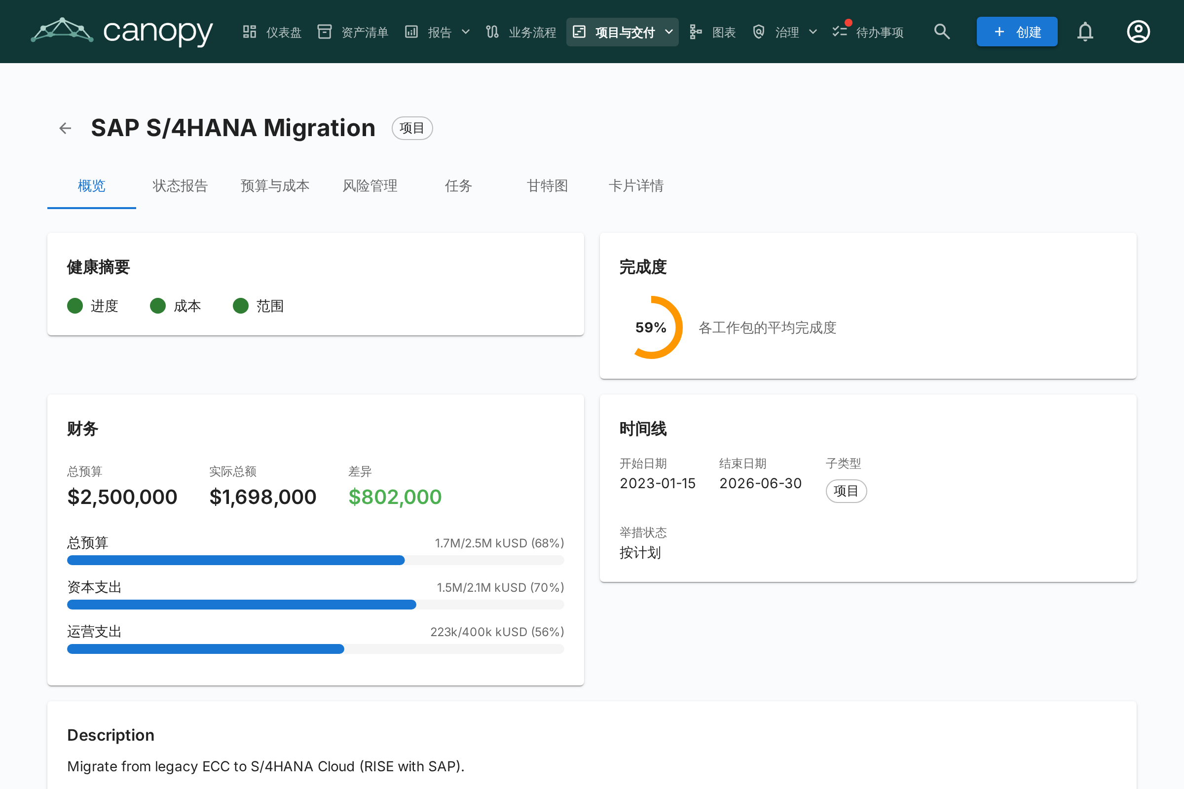Open the user account avatar
The height and width of the screenshot is (789, 1184).
(1138, 32)
